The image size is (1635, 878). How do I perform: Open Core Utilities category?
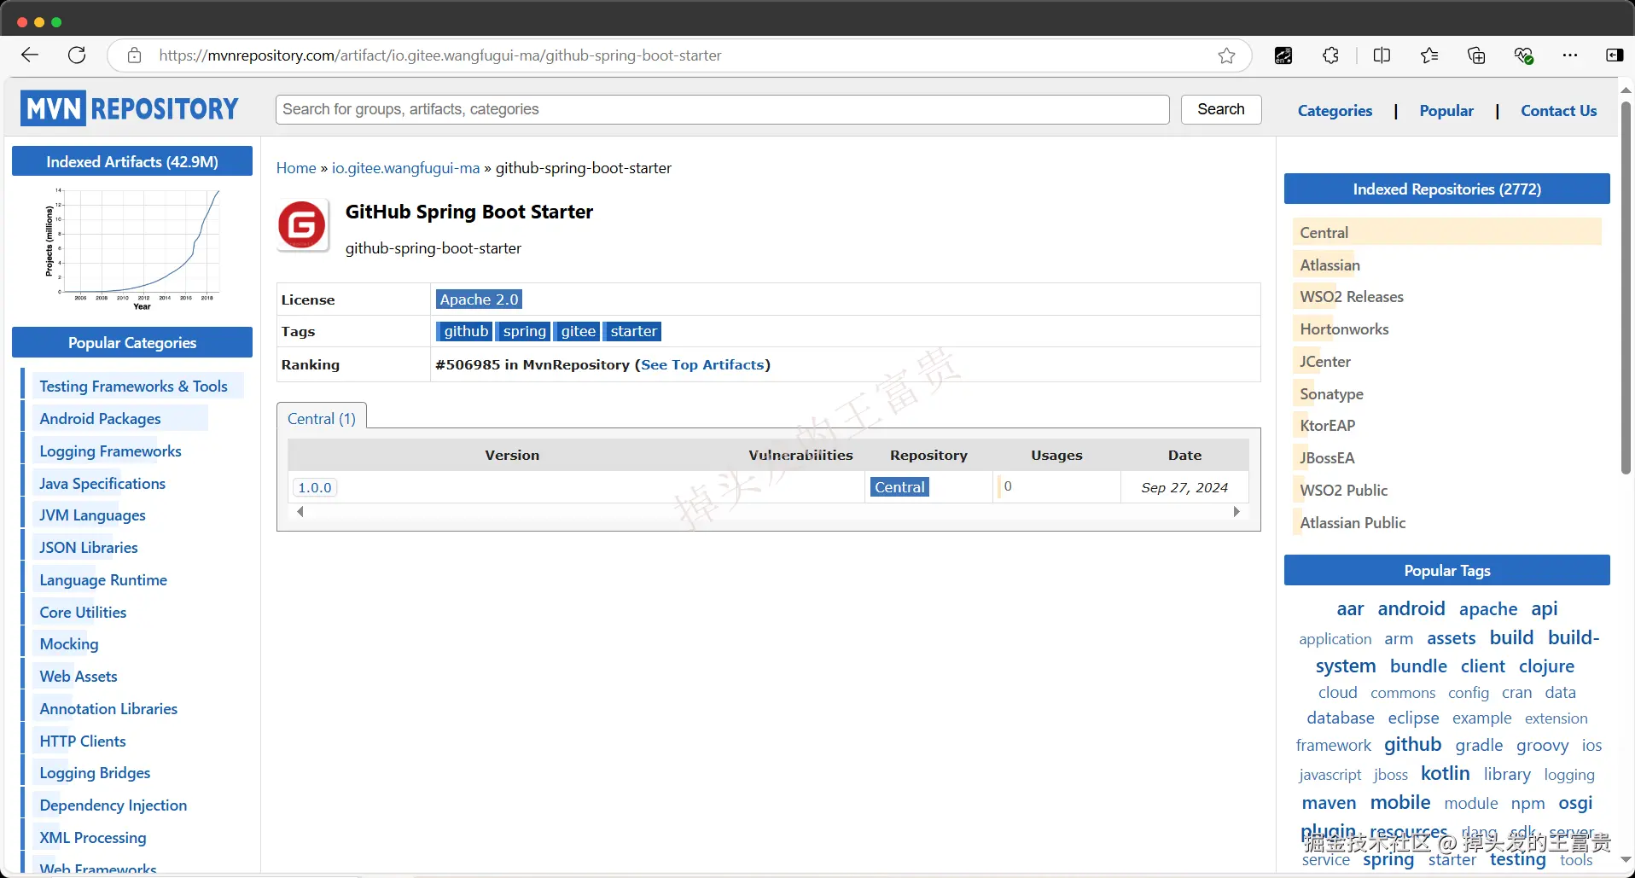click(x=83, y=613)
